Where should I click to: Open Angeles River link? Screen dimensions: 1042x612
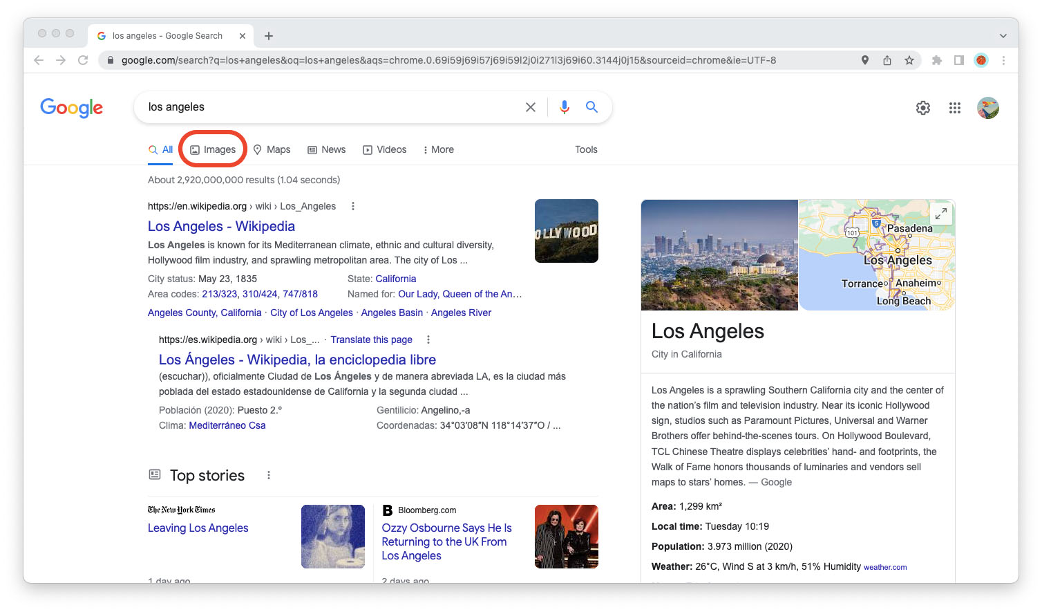coord(462,313)
